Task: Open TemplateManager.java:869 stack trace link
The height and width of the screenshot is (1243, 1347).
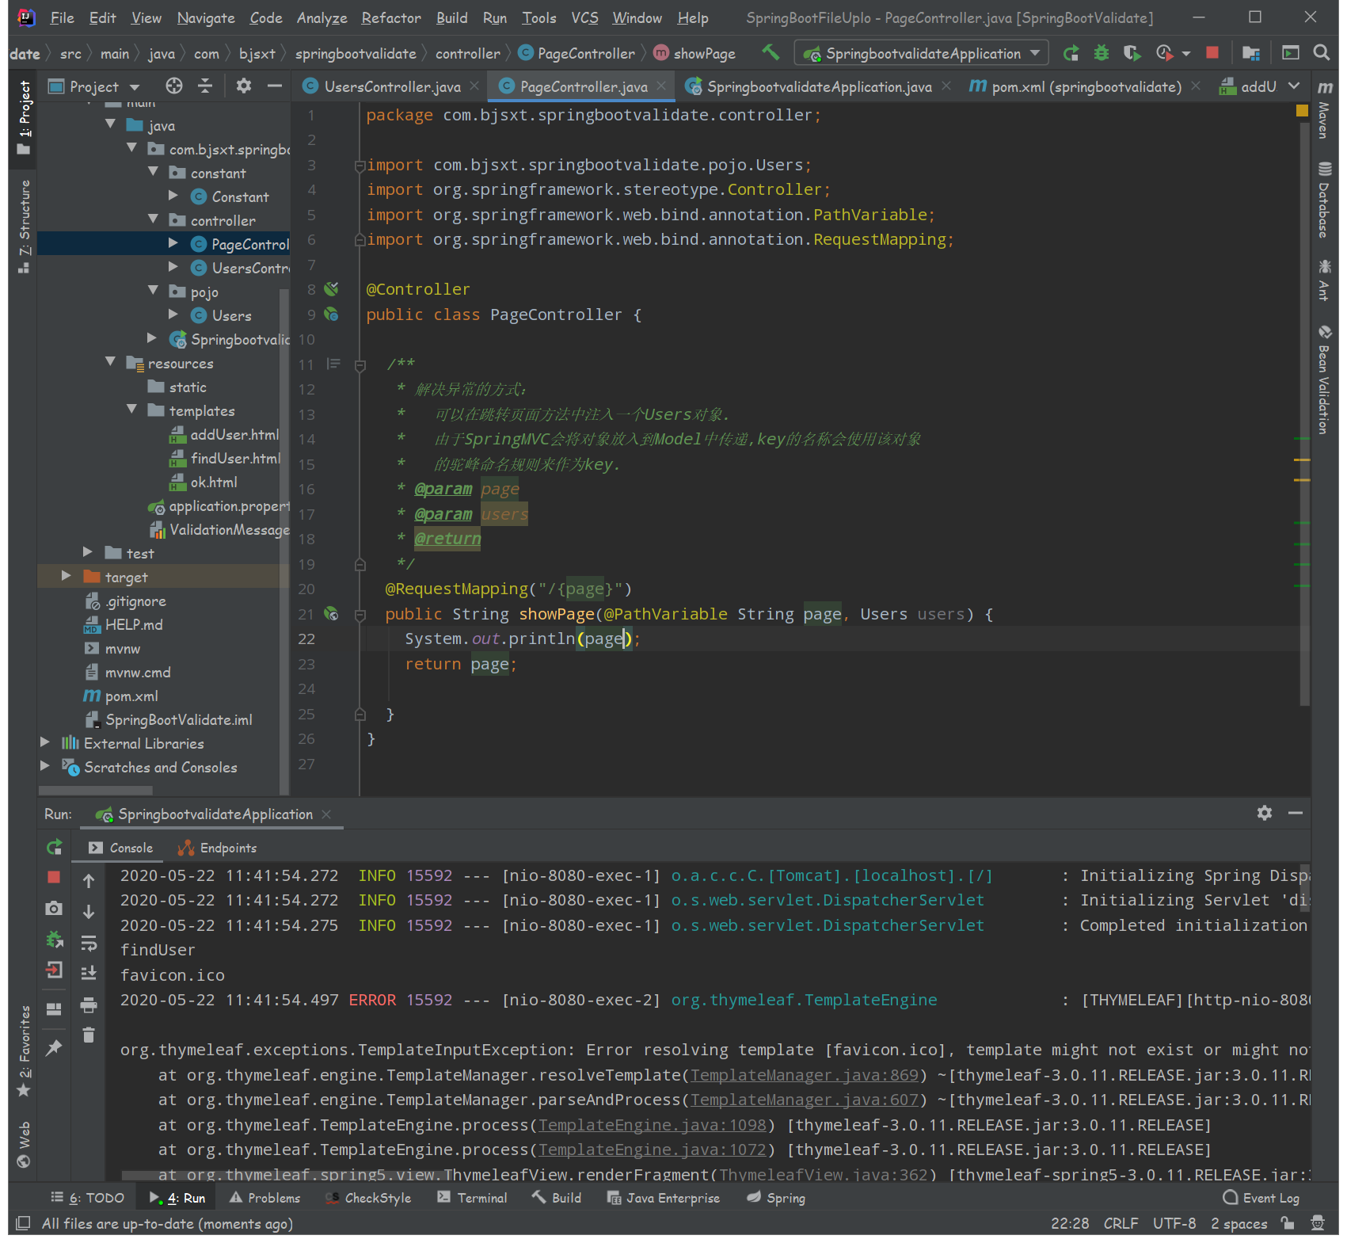Action: coord(804,1075)
